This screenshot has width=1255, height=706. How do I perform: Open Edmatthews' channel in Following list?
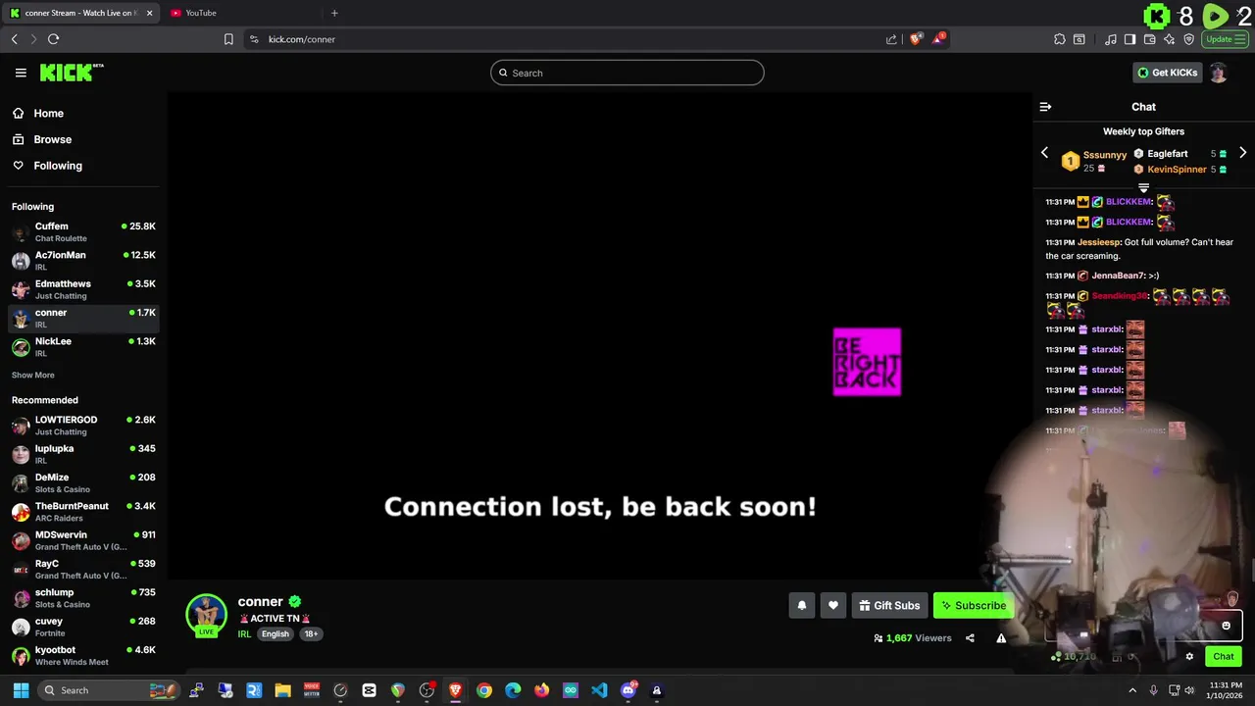coord(83,289)
